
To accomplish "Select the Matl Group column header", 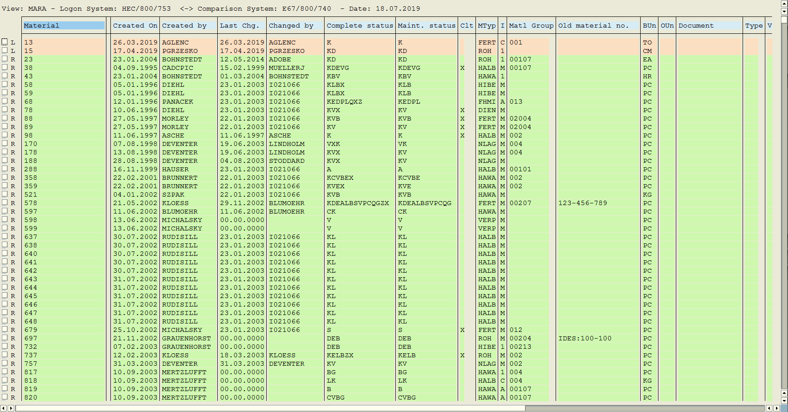I will point(531,25).
